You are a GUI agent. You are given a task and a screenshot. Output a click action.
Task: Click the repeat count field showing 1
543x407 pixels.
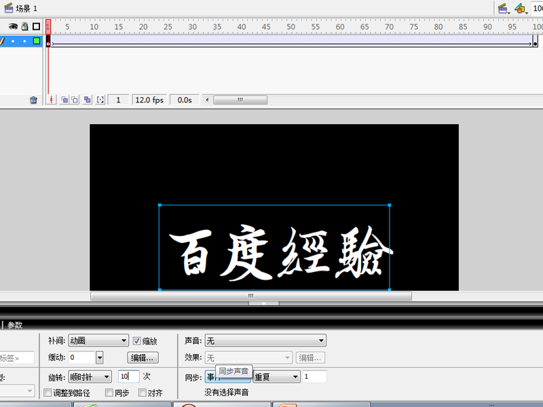314,376
